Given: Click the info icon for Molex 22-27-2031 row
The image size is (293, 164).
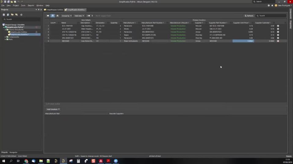Looking at the screenshot, I should pyautogui.click(x=278, y=29).
